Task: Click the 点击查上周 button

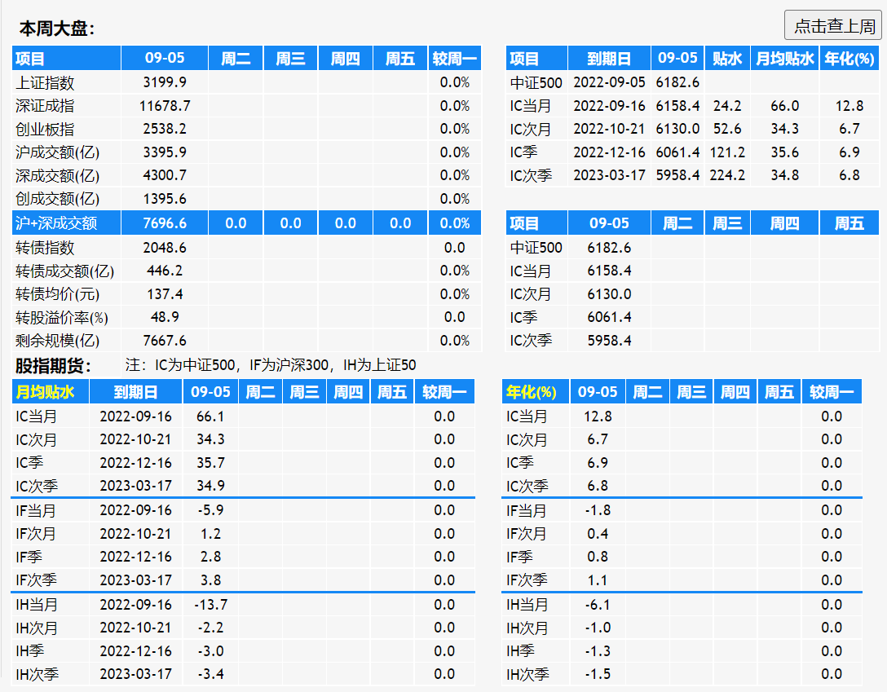Action: (832, 25)
